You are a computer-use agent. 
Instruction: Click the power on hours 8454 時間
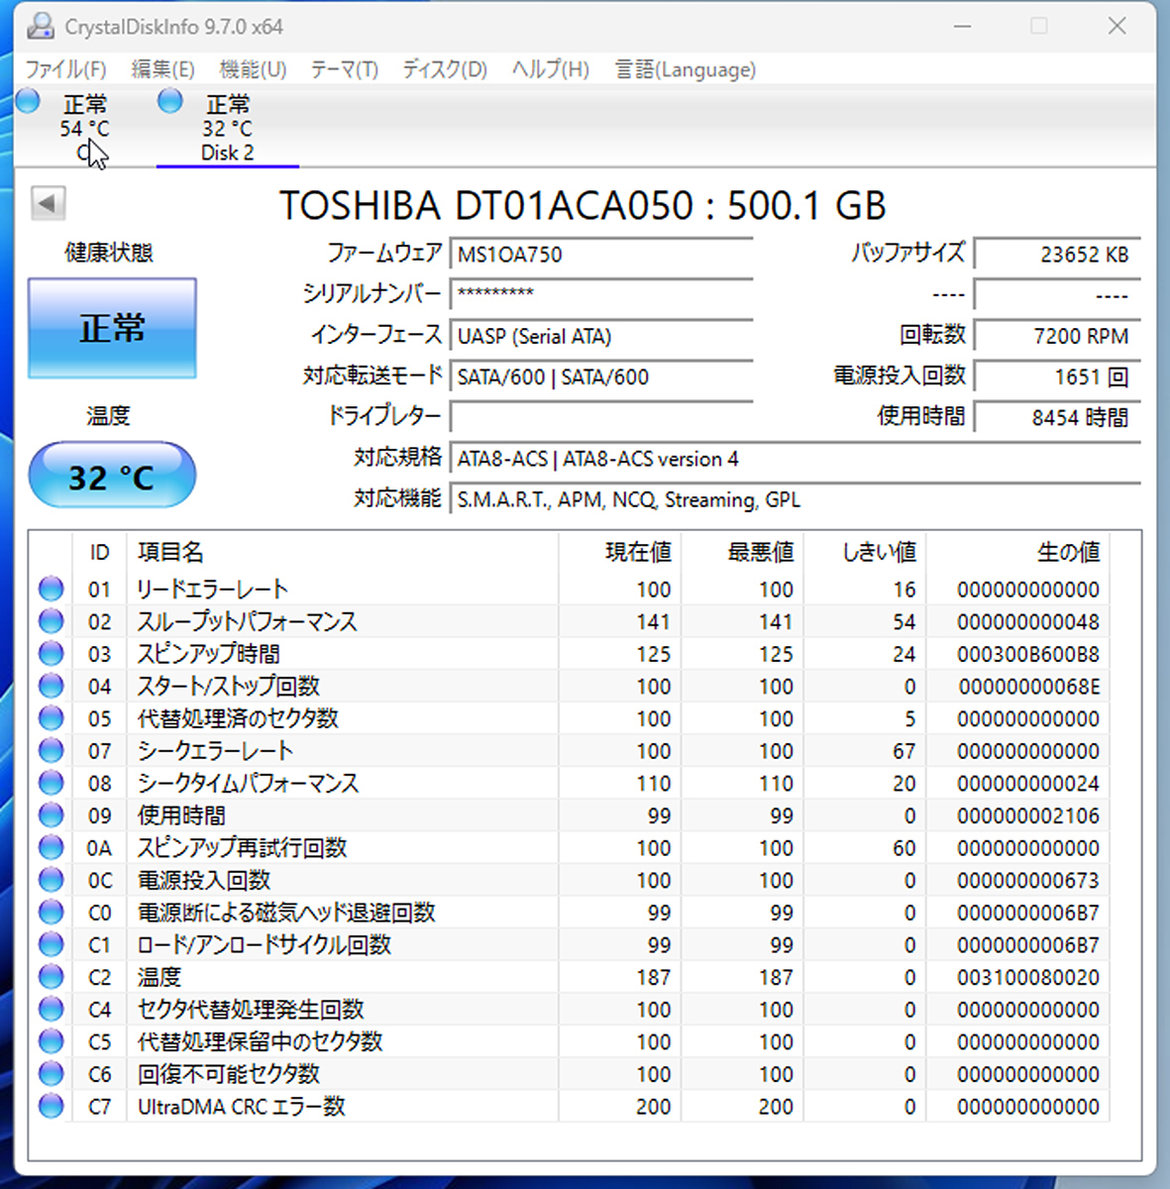[1057, 417]
